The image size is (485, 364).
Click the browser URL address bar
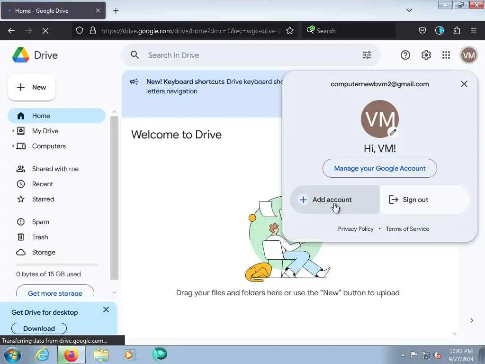(x=190, y=31)
